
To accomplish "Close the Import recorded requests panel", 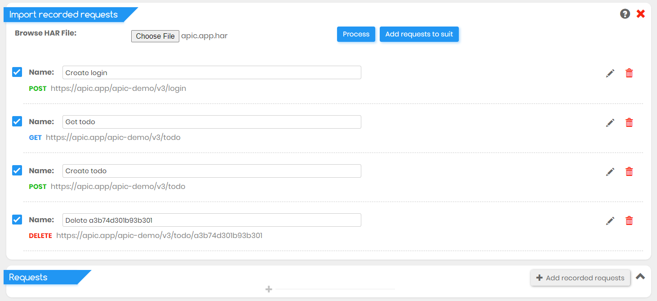I will coord(641,14).
